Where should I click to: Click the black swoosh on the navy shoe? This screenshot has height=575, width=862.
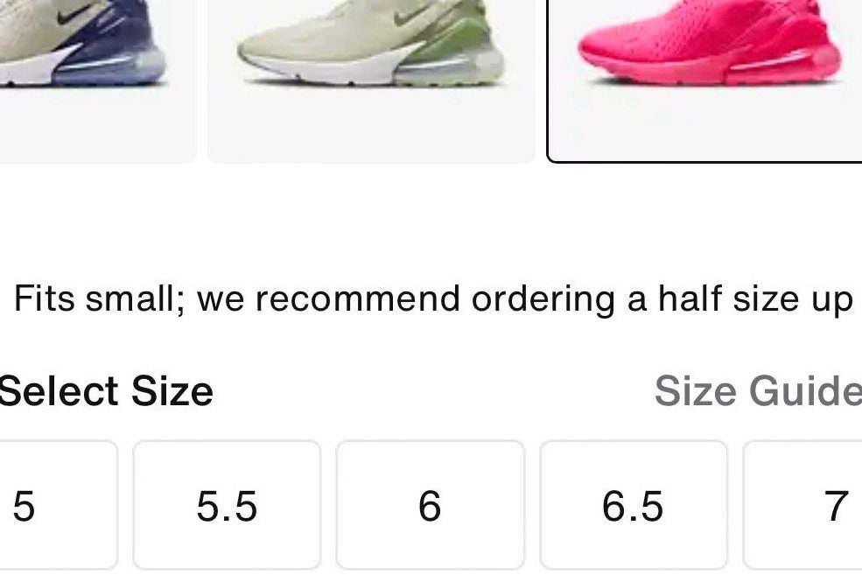(x=74, y=13)
